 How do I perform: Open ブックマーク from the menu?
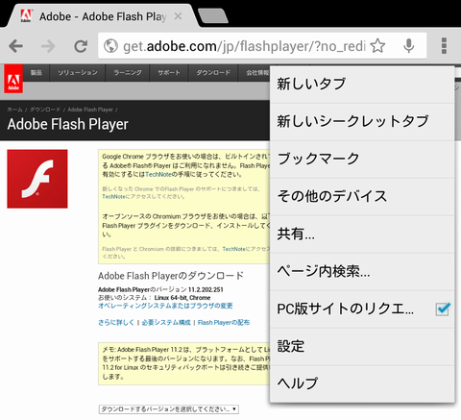(x=362, y=160)
